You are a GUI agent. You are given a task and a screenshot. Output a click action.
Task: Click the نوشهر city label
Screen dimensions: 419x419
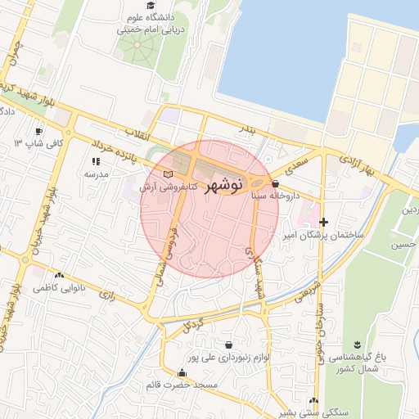[223, 186]
